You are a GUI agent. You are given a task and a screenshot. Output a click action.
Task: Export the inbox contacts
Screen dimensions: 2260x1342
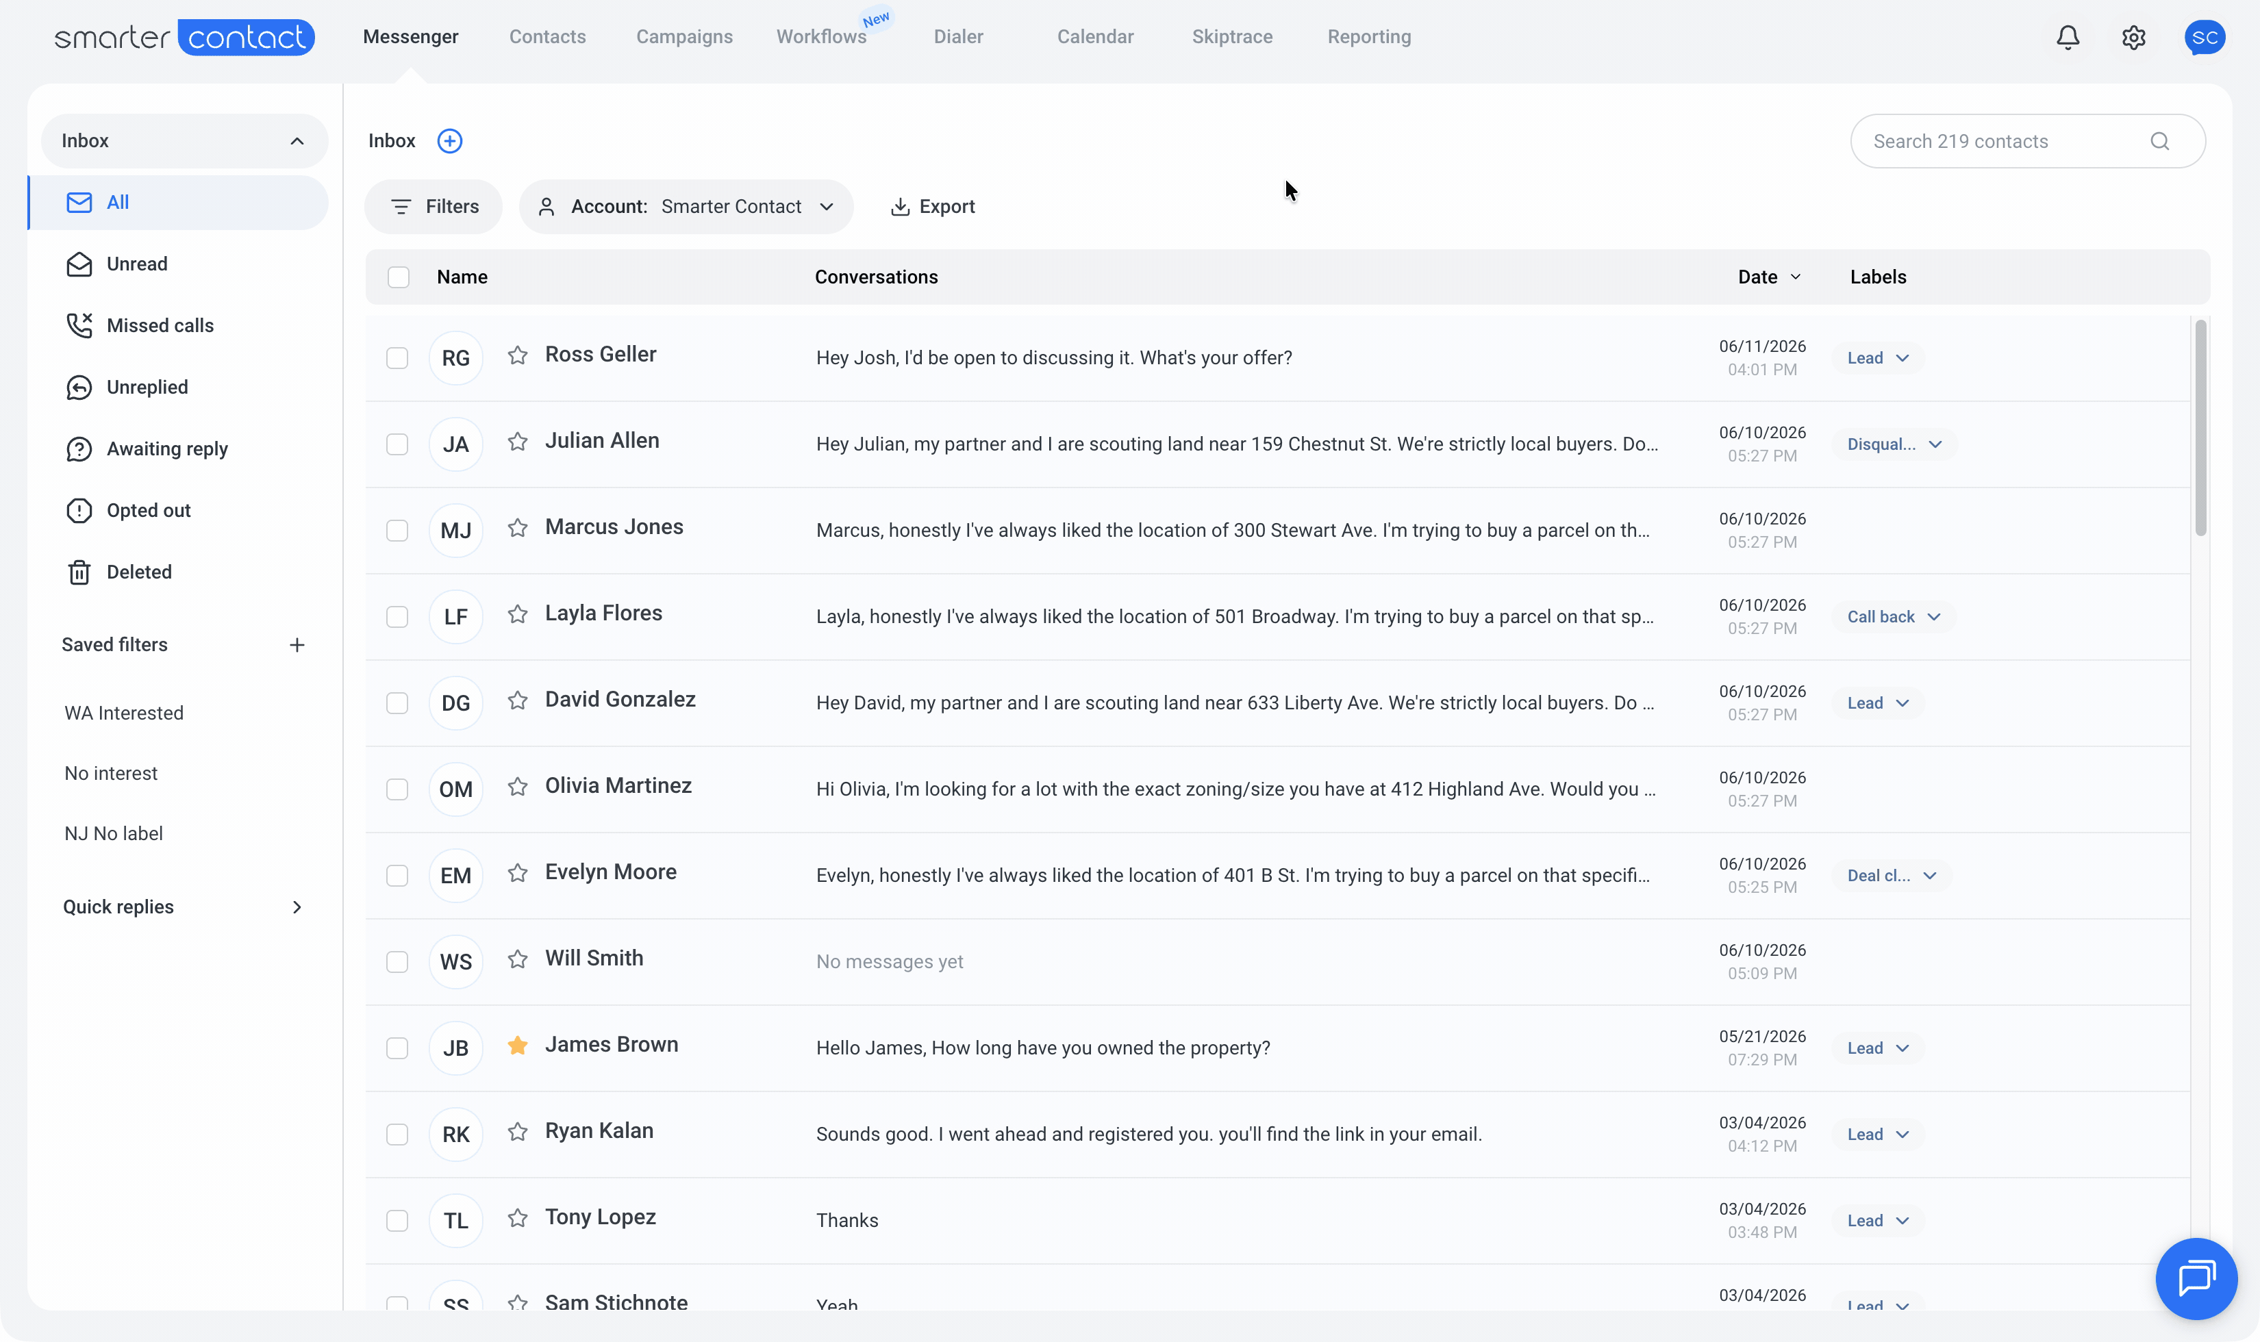(932, 207)
